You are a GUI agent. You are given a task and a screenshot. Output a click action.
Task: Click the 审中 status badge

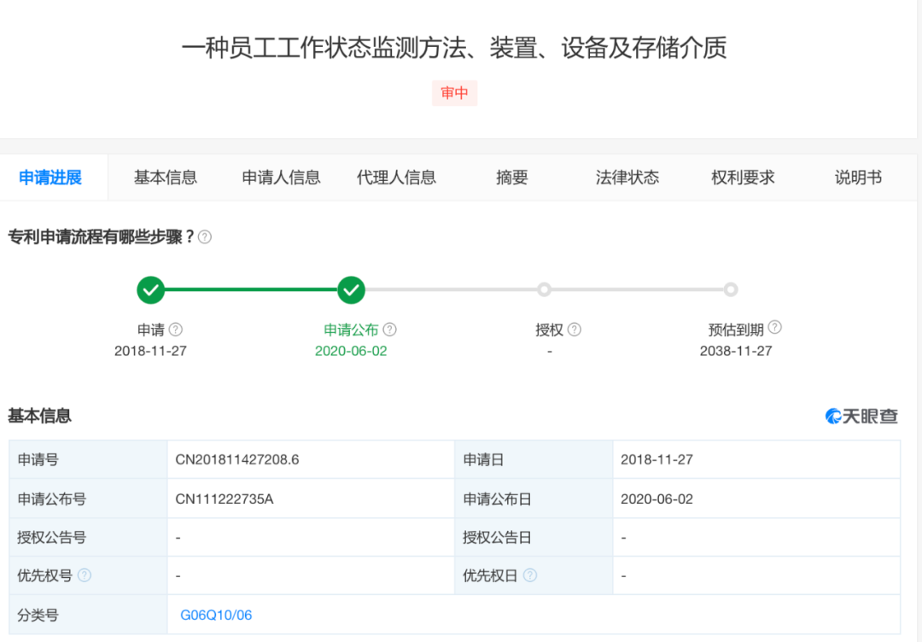pyautogui.click(x=454, y=93)
